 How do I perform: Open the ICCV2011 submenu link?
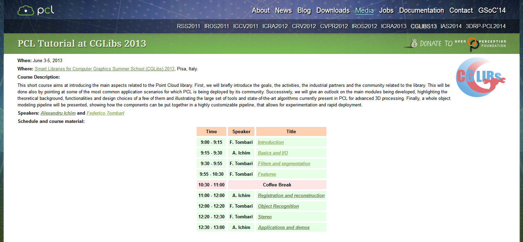(246, 26)
